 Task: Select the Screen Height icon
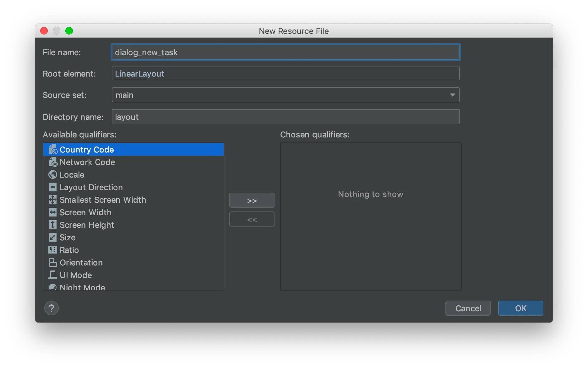(x=53, y=225)
